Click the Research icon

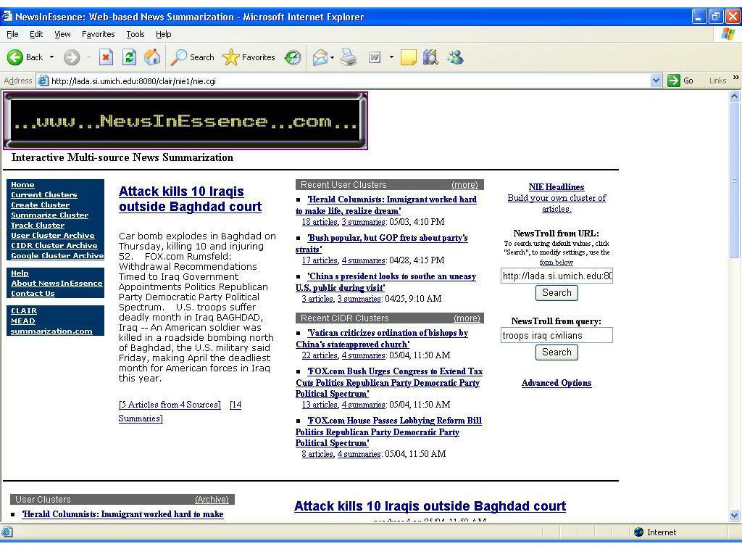[x=430, y=57]
